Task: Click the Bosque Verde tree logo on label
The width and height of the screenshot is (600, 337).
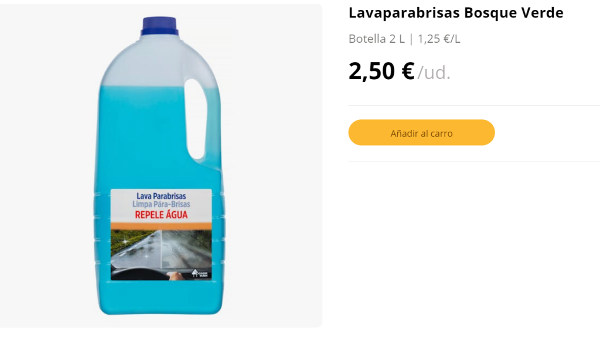Action: tap(199, 274)
